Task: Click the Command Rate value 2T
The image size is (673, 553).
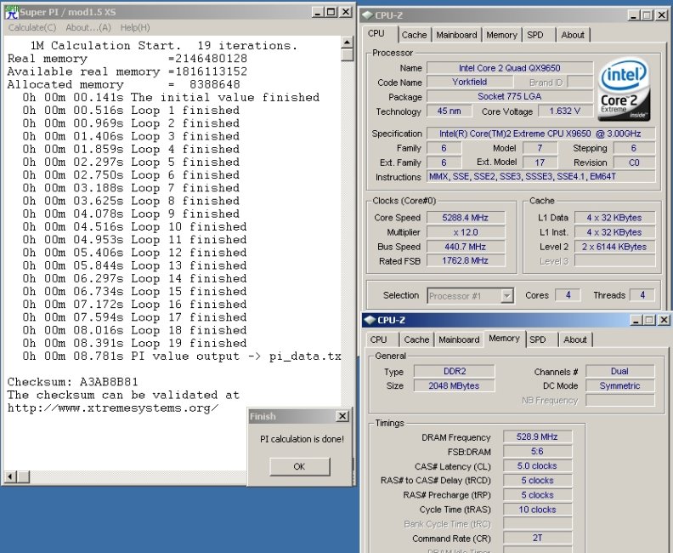Action: (537, 538)
